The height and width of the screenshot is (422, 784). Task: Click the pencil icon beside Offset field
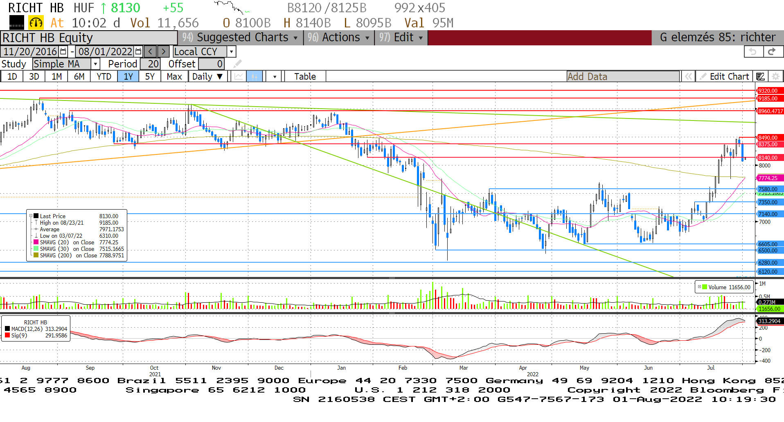click(x=237, y=64)
